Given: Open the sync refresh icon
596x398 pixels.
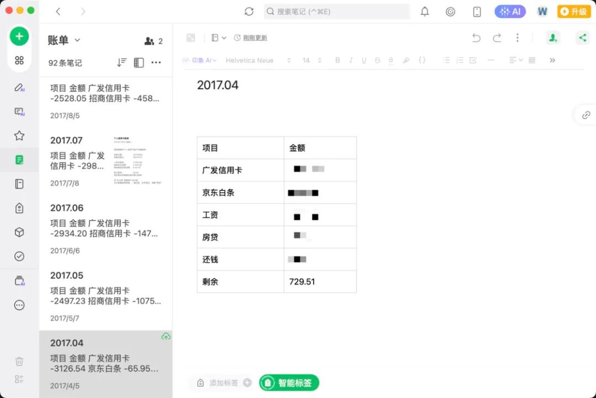Looking at the screenshot, I should point(249,12).
